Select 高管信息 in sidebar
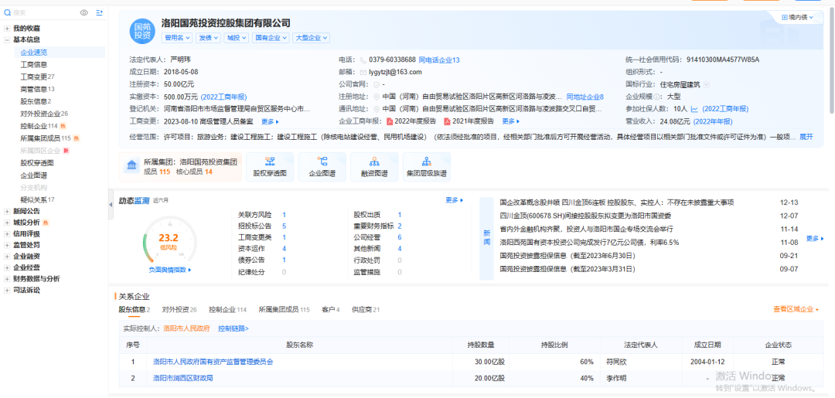The height and width of the screenshot is (398, 835). [37, 89]
